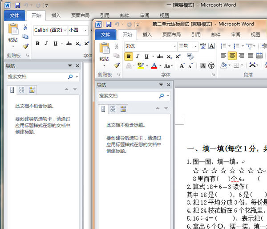Open 文件 tab in back Word window
This screenshot has height=229, width=267.
[14, 16]
